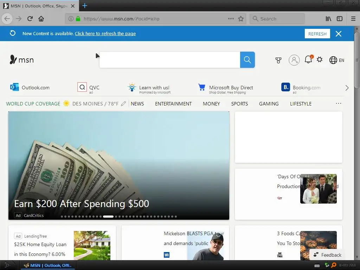The image size is (360, 270).
Task: Select the MSN Outlook tab
Action: pyautogui.click(x=39, y=6)
